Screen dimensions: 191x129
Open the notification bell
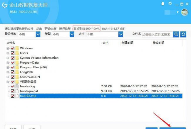[163, 4]
